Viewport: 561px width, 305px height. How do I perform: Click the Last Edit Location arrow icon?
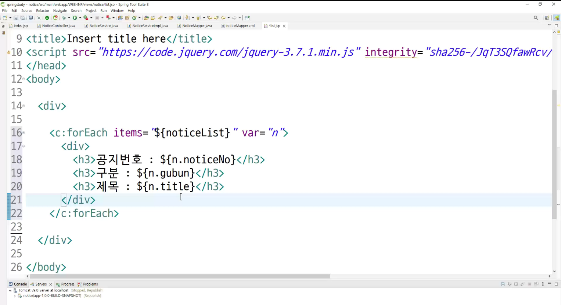coord(209,18)
